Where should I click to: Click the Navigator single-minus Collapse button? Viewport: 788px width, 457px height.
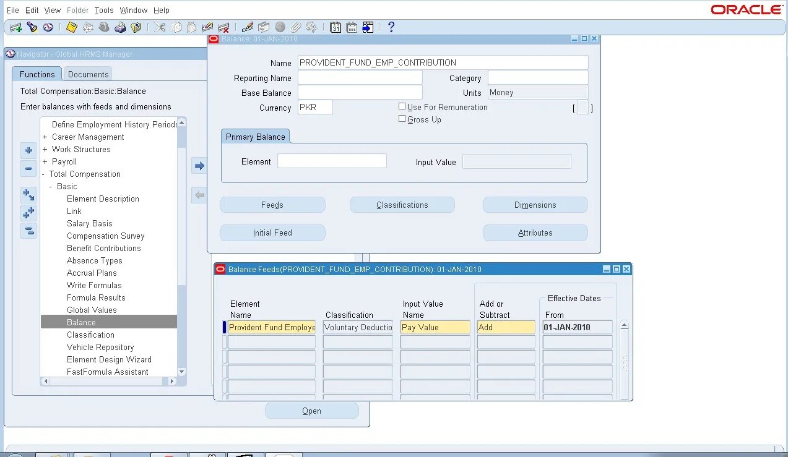pos(28,168)
